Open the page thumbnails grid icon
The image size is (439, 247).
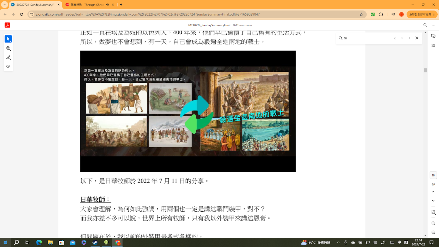[433, 45]
